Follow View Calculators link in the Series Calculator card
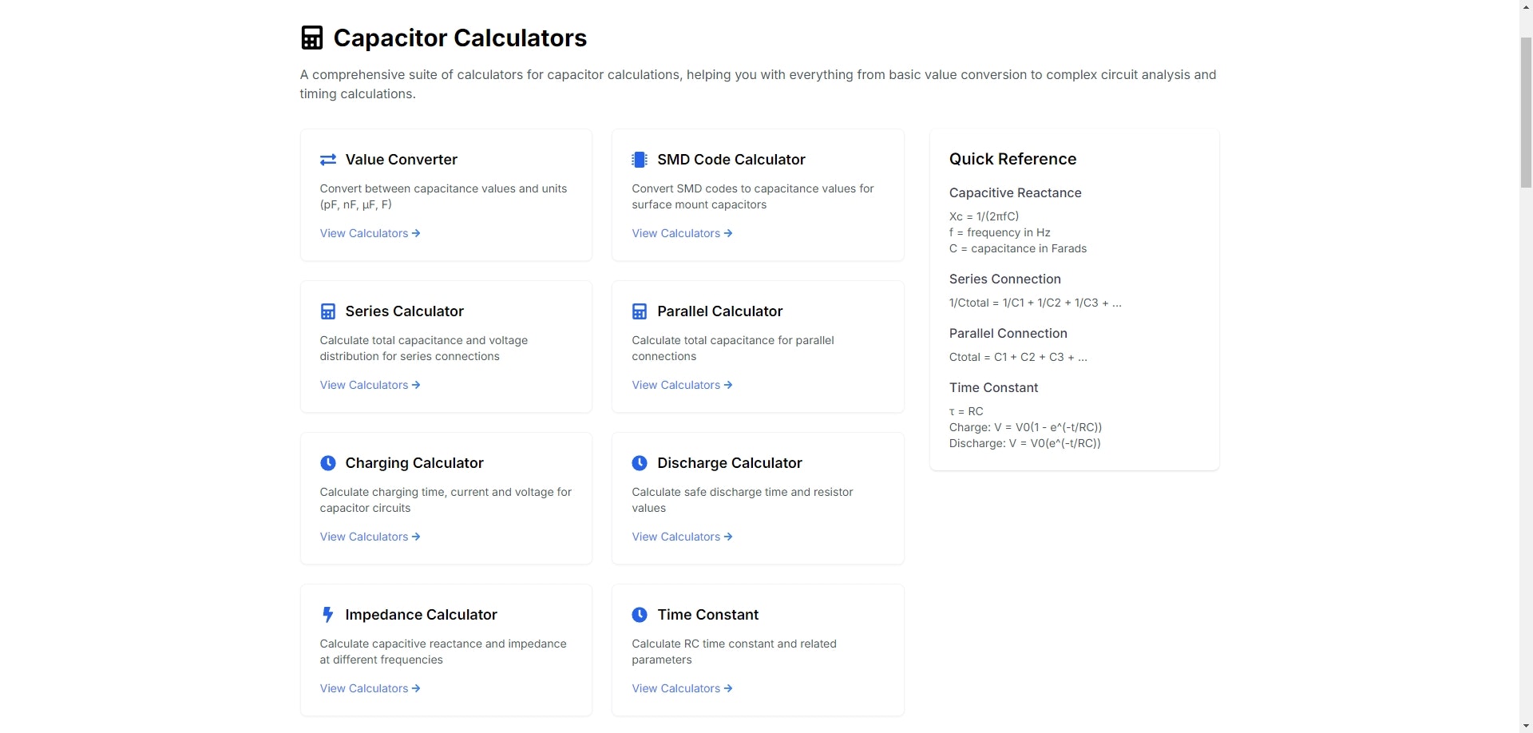The image size is (1533, 733). click(x=370, y=385)
